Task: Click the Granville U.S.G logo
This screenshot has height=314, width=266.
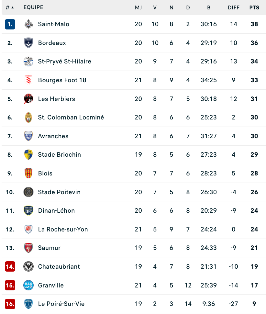Action: click(x=28, y=285)
